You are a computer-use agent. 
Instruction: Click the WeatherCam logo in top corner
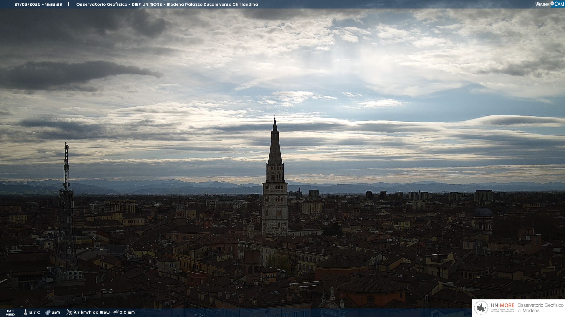(x=549, y=4)
